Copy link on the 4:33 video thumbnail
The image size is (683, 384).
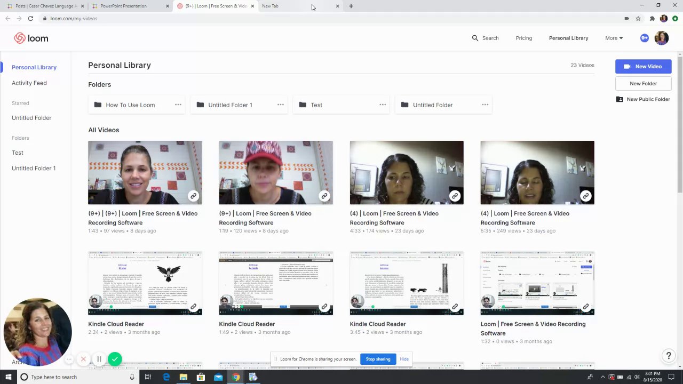(455, 196)
